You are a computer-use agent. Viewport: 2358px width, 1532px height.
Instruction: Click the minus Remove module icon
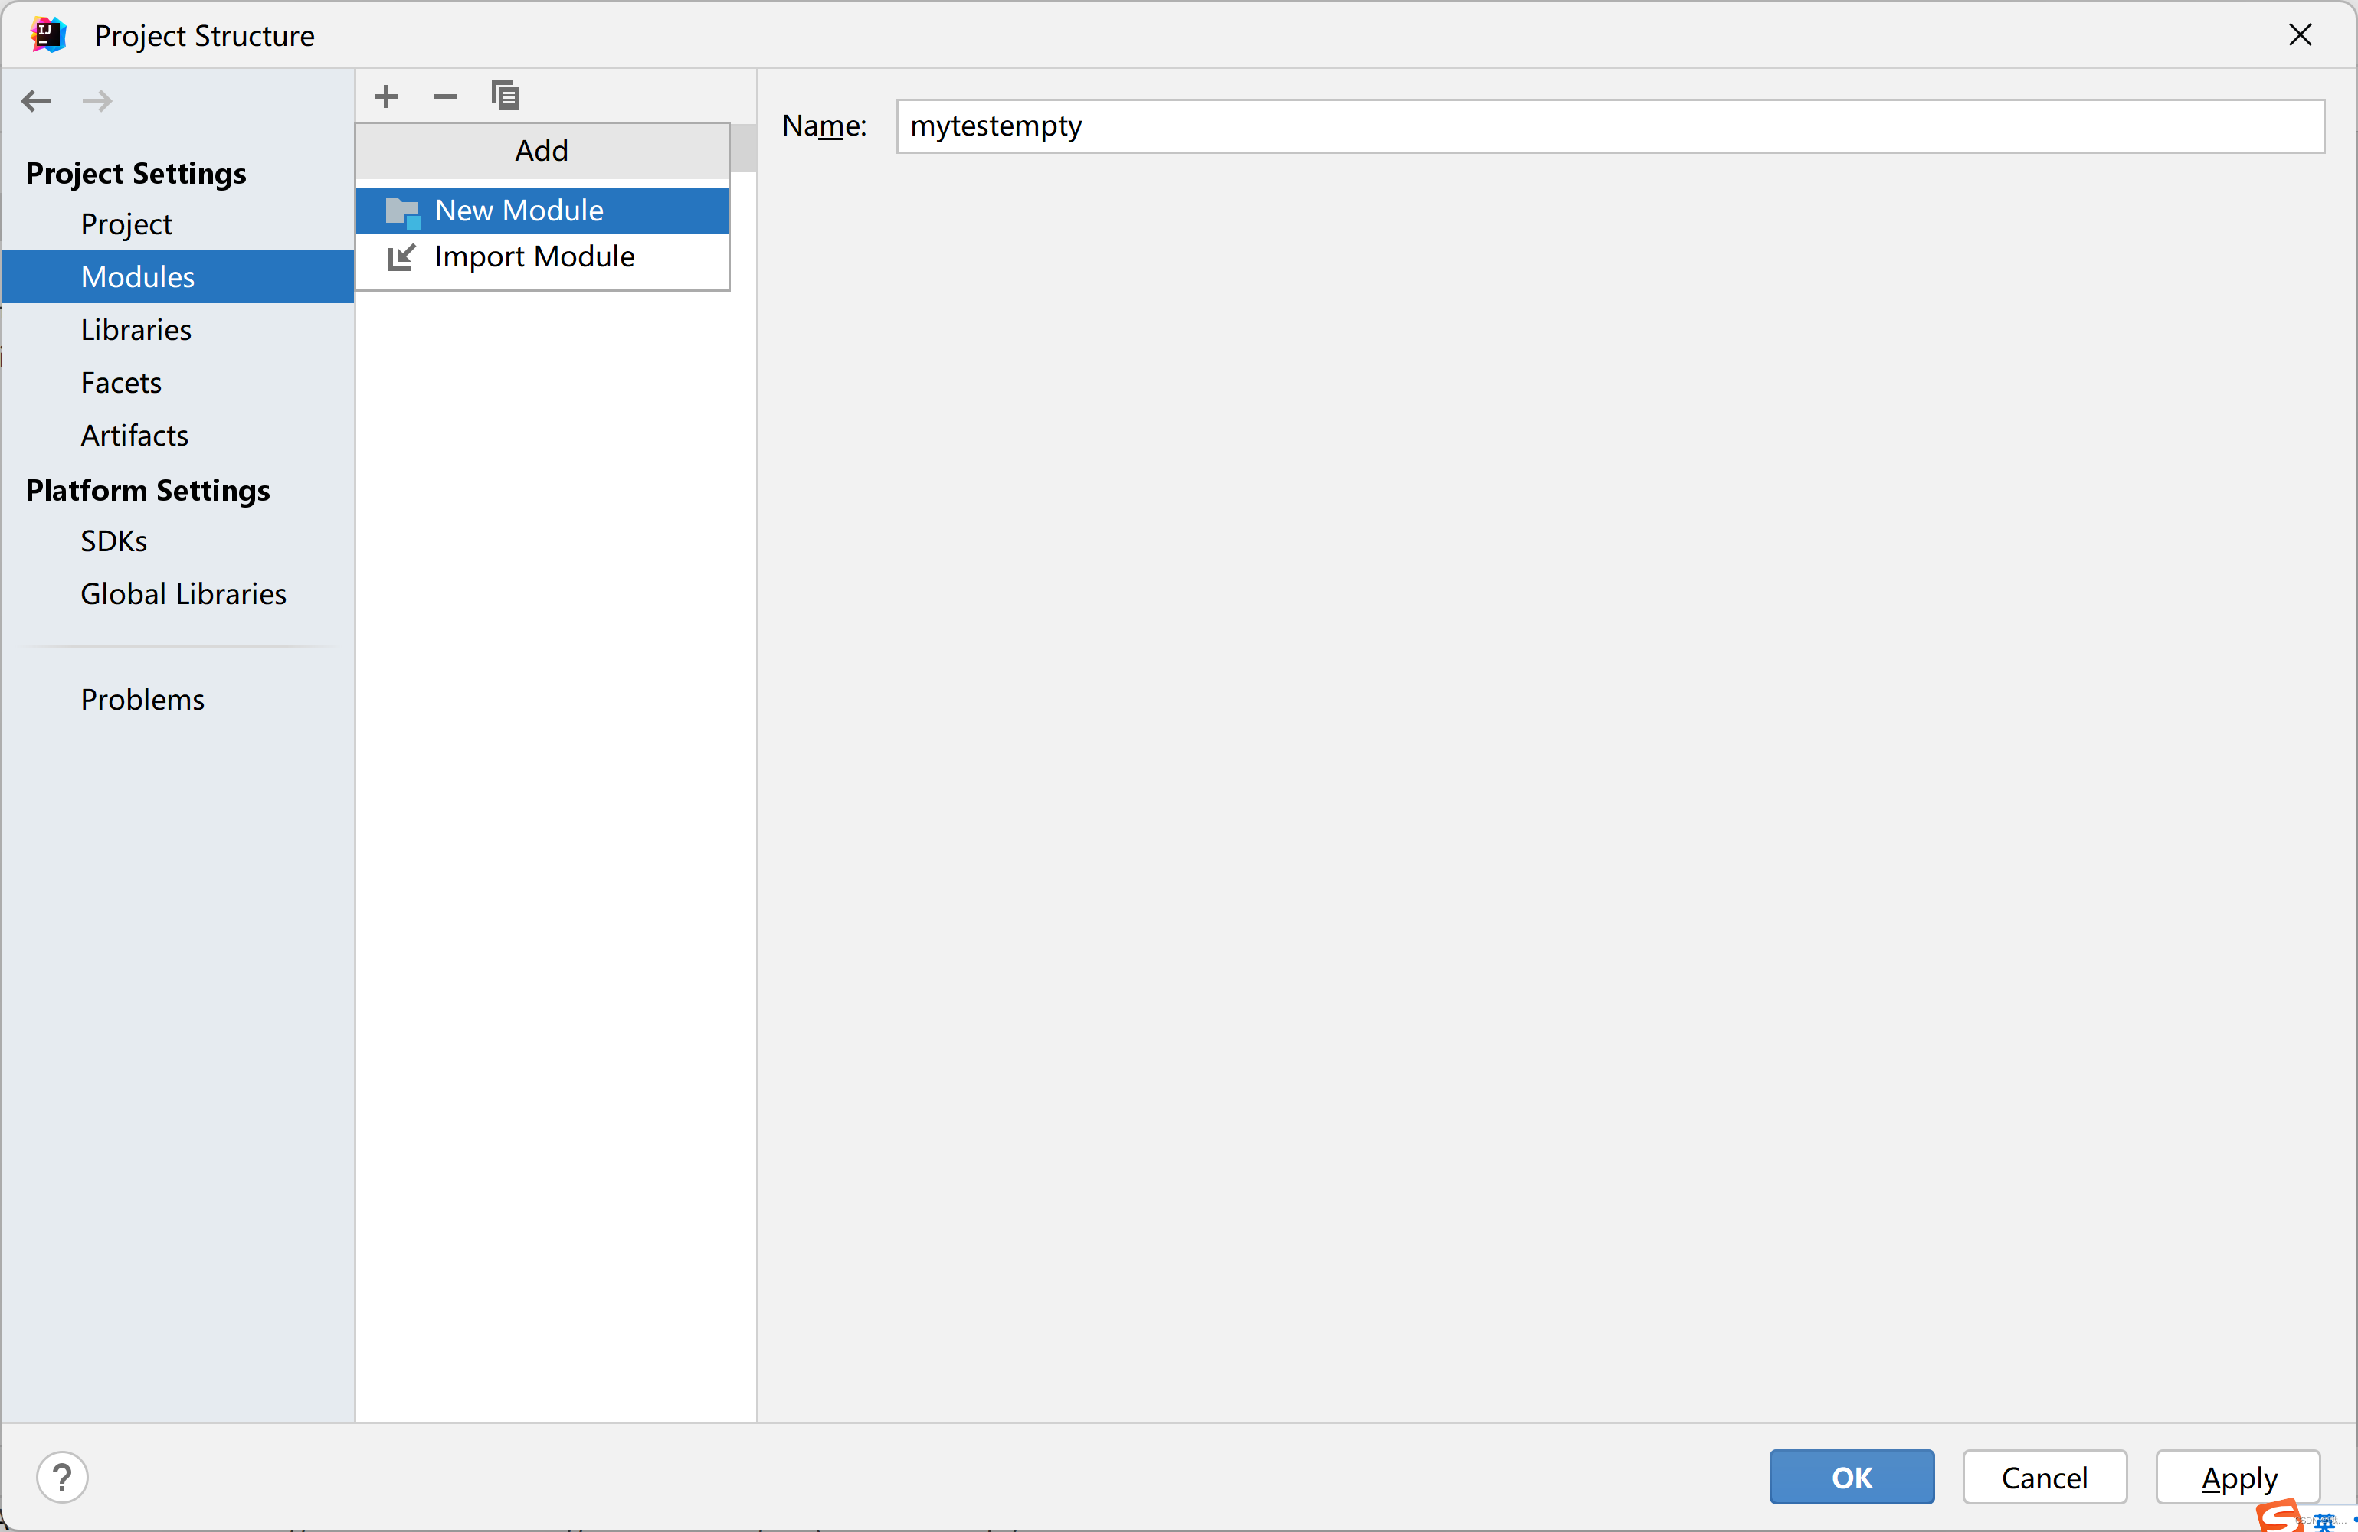click(446, 96)
